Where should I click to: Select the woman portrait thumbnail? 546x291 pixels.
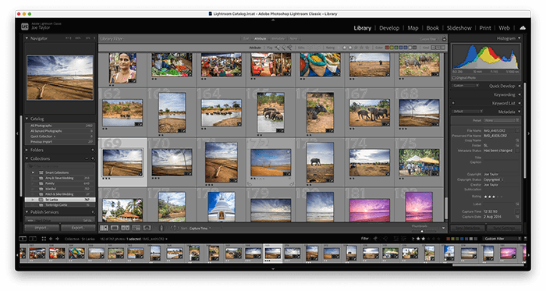(122, 68)
